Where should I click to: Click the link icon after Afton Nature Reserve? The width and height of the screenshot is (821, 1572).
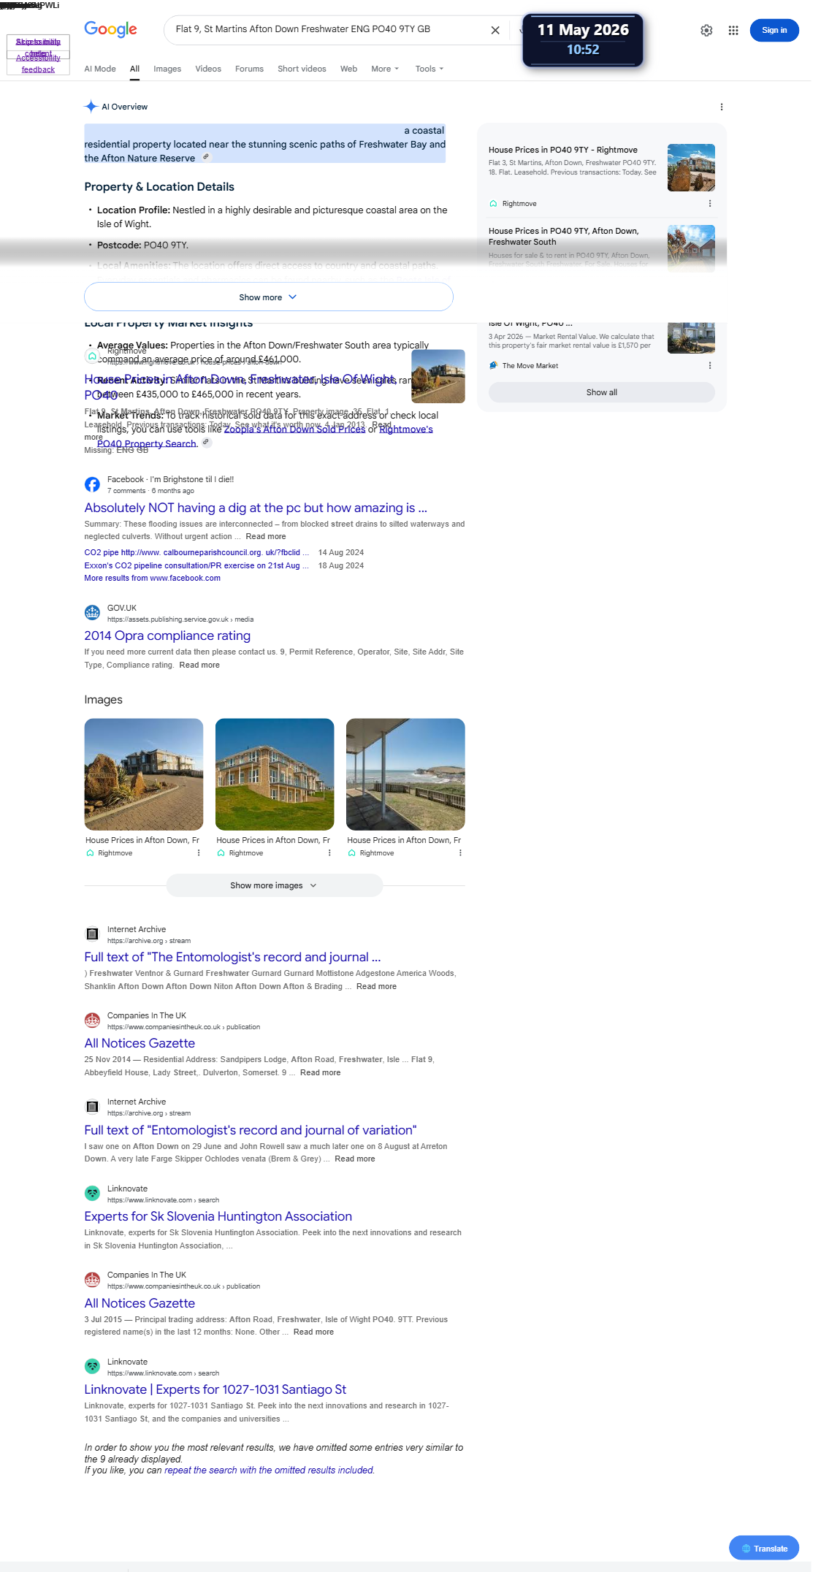(206, 157)
